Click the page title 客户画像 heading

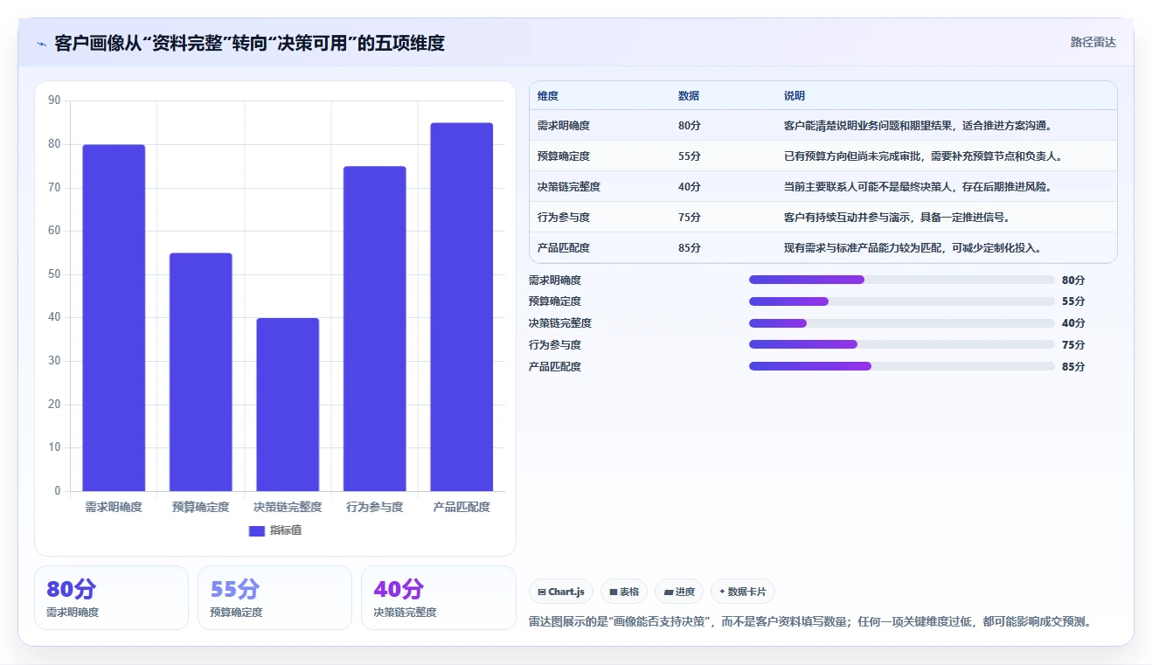(249, 43)
